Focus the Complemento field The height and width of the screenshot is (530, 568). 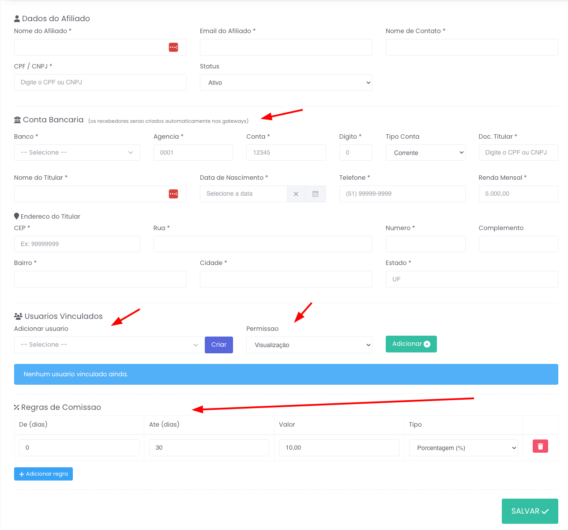[519, 244]
